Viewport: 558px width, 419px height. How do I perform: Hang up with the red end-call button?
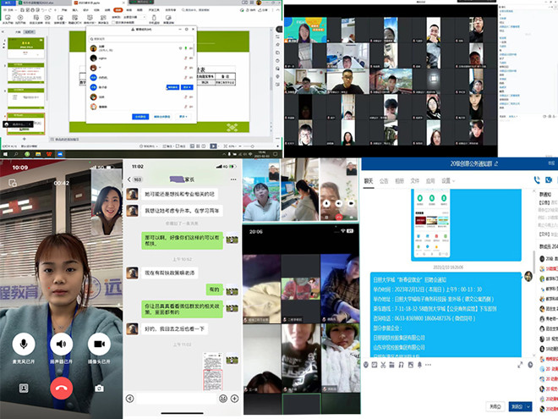click(61, 388)
